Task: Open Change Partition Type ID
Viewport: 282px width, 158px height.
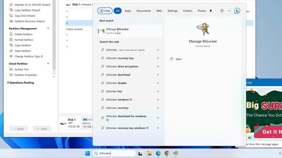Action: (x=26, y=57)
